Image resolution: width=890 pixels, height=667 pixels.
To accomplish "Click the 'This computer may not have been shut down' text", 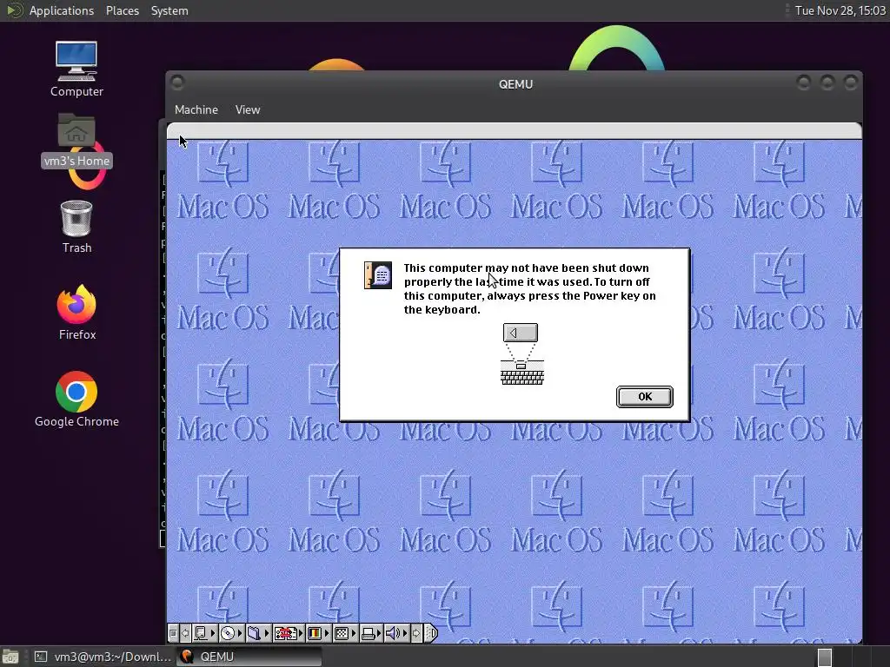I will coord(526,267).
